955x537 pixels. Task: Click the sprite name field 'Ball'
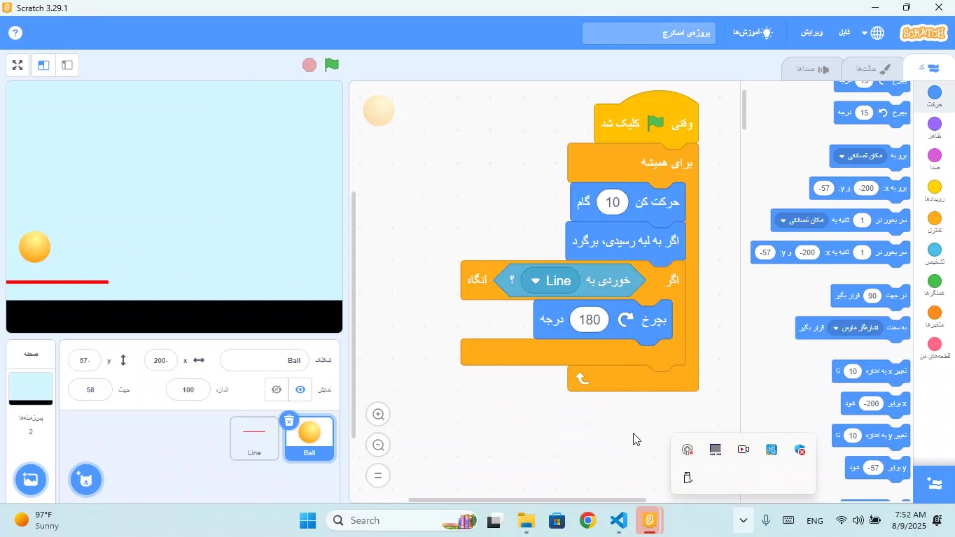coord(265,361)
